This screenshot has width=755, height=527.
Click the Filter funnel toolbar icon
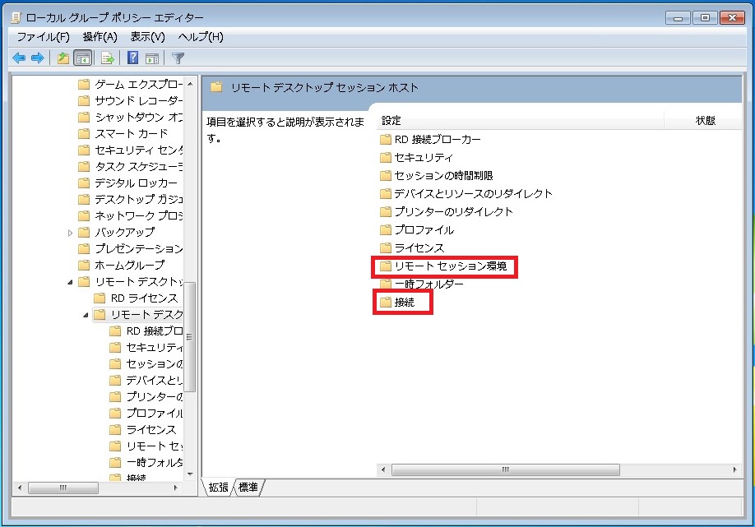point(178,58)
